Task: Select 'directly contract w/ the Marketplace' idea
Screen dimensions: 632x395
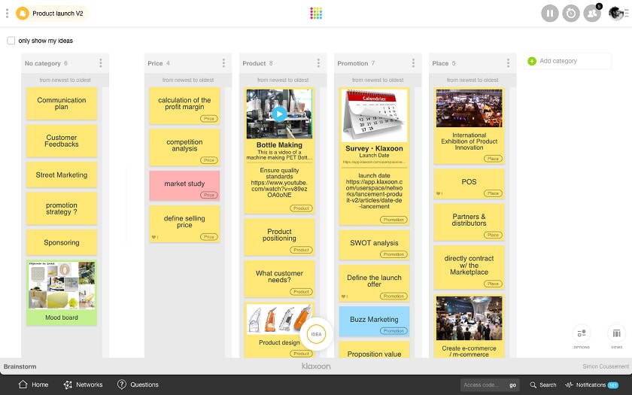Action: (469, 267)
